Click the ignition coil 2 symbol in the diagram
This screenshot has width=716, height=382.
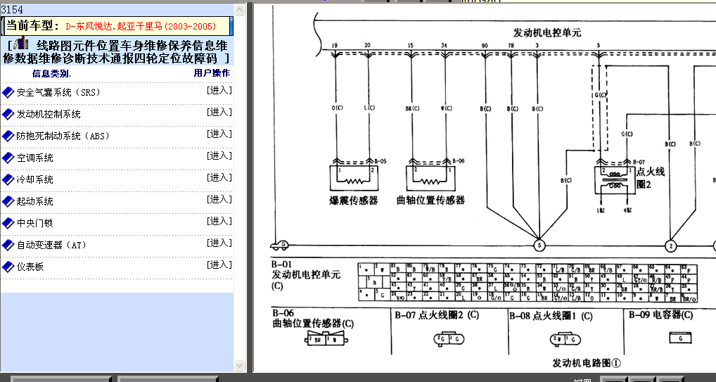614,180
